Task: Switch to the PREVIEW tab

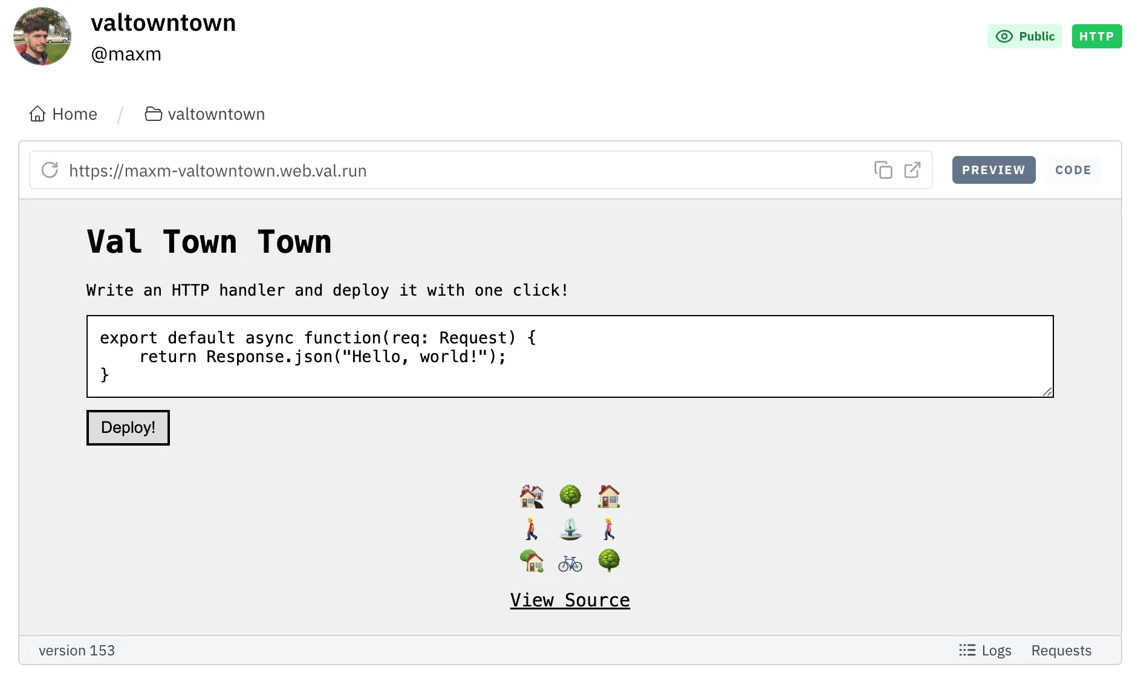Action: (993, 170)
